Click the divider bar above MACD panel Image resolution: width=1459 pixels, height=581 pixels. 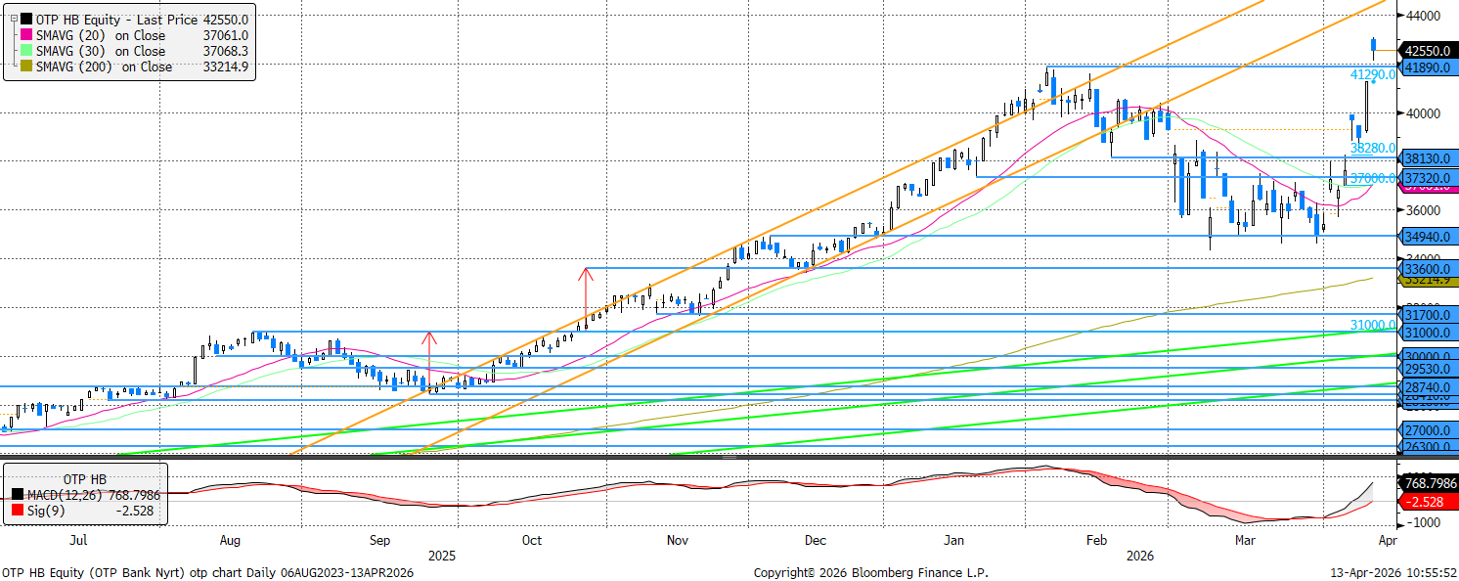pos(729,457)
